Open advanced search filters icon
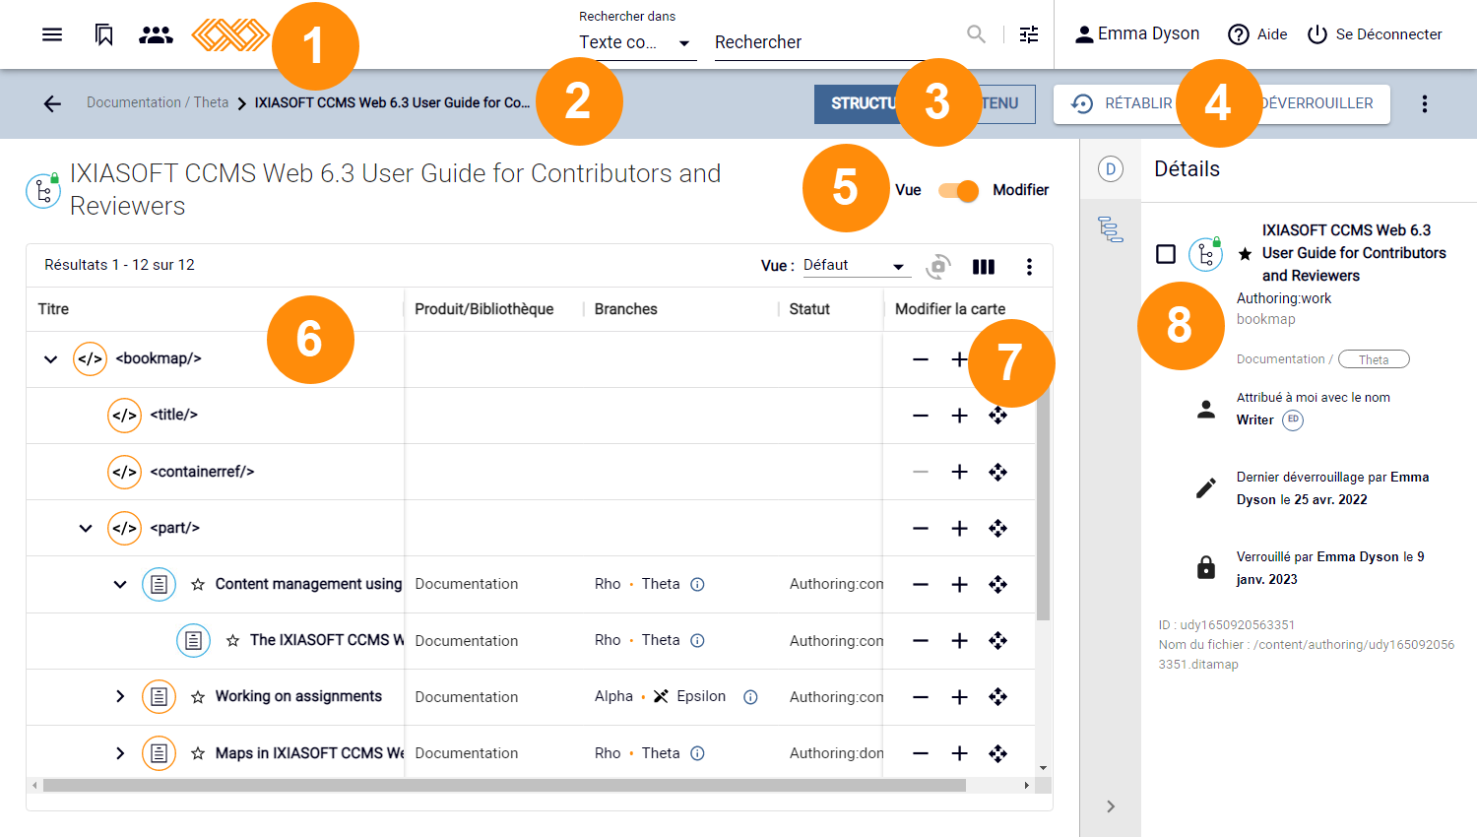Viewport: 1477px width, 837px height. click(1029, 34)
